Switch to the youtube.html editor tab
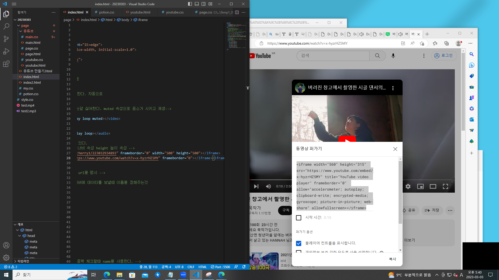The image size is (499, 280). (140, 12)
